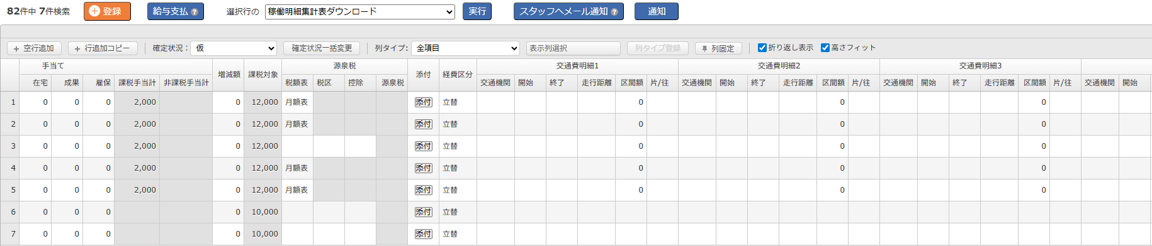
Task: Select row header number 4
Action: 10,168
